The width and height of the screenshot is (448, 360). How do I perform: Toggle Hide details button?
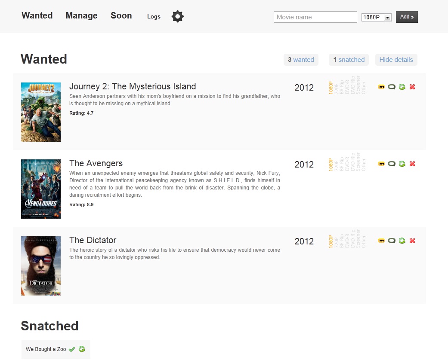click(x=396, y=60)
